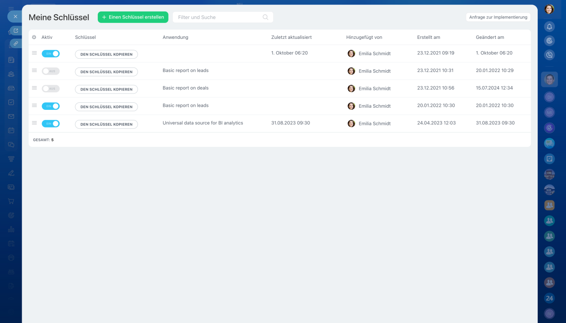Image resolution: width=566 pixels, height=323 pixels.
Task: Click the bar chart analytics sidebar icon
Action: [x=11, y=229]
